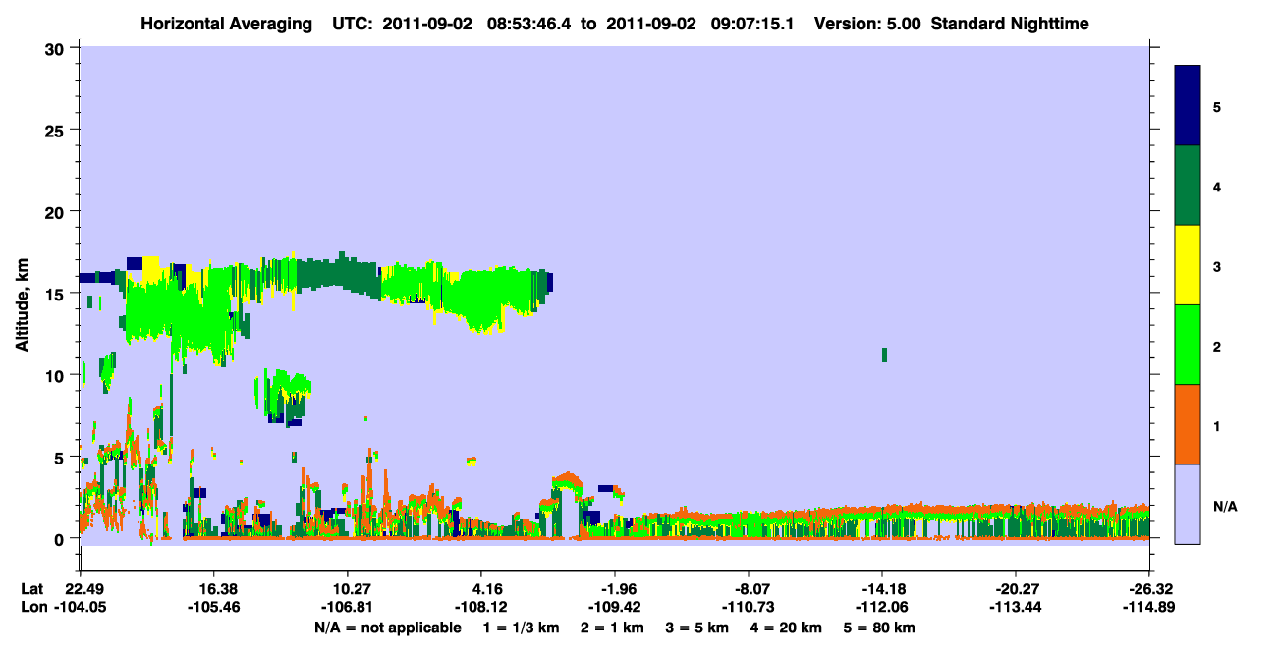The image size is (1277, 655).
Task: Click the altitude tick label '20'
Action: [x=55, y=211]
